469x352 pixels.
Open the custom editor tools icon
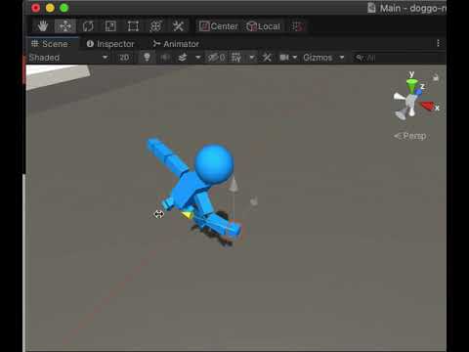(178, 26)
